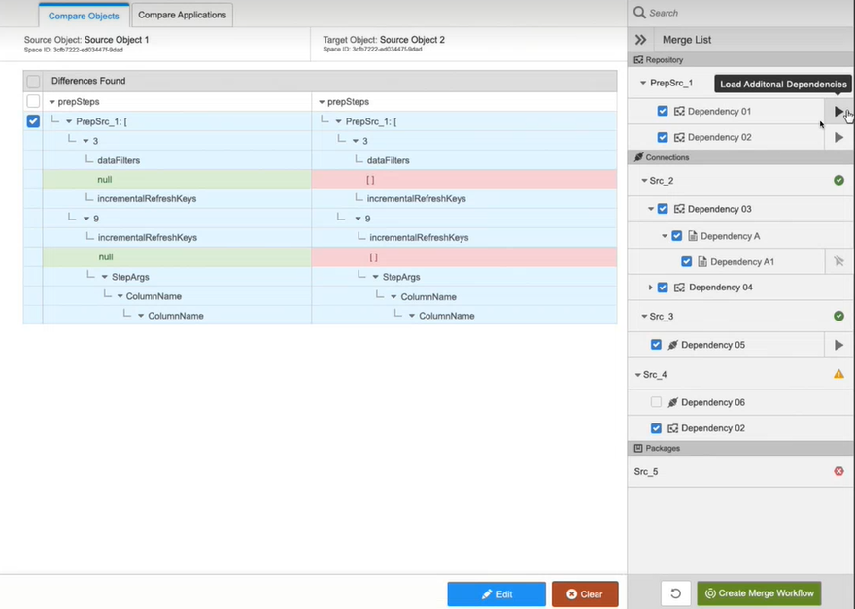Uncheck the PrepSrc_1 differences checkbox
855x609 pixels.
click(x=33, y=121)
